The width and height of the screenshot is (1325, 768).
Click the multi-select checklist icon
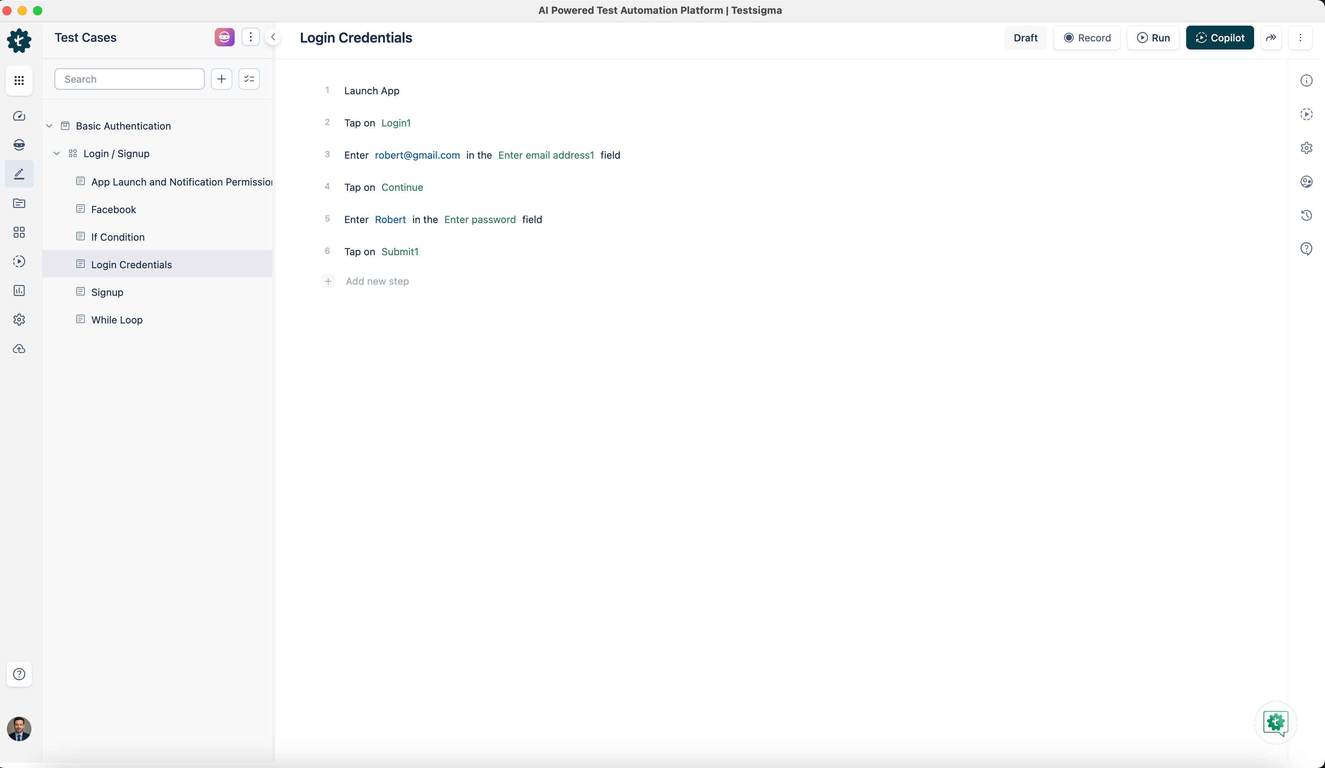(249, 79)
